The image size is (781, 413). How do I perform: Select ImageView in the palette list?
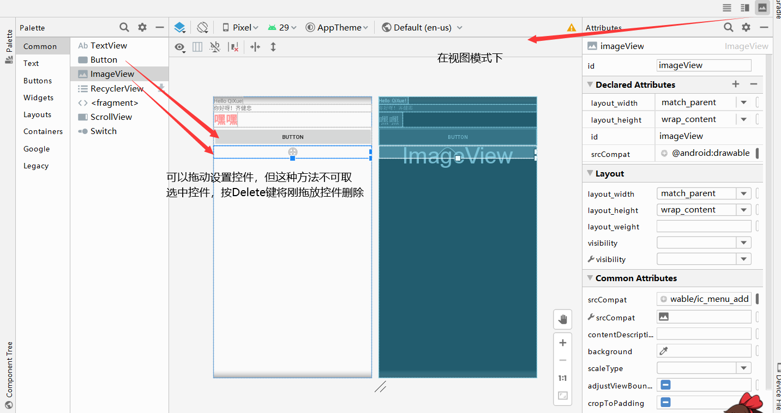(x=119, y=74)
